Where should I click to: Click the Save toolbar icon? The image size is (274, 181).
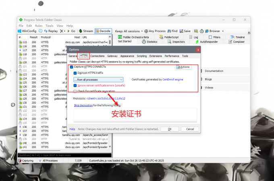coord(185,31)
